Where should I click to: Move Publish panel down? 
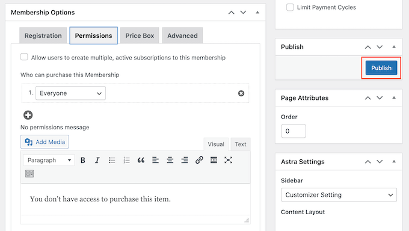380,47
